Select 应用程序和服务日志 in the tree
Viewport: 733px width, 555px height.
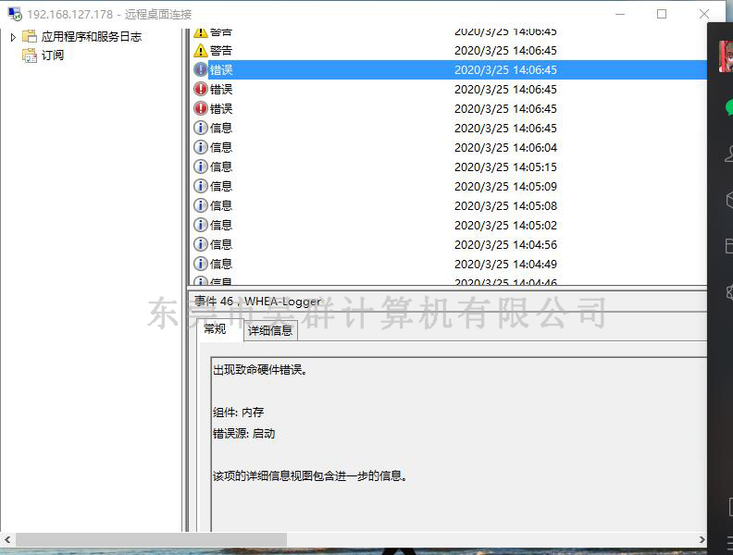tap(92, 36)
